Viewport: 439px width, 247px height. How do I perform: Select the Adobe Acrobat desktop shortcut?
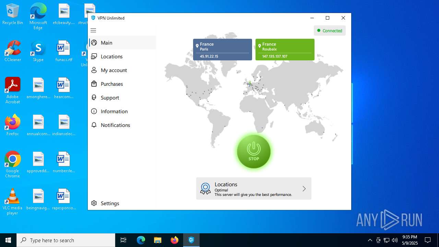point(13,91)
